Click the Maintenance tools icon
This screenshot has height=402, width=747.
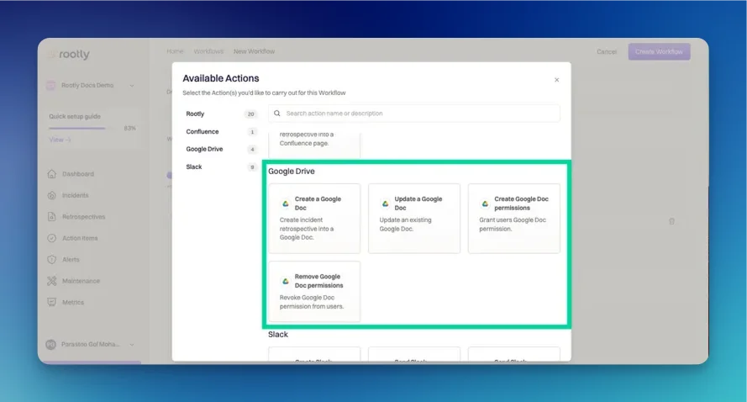pyautogui.click(x=52, y=281)
